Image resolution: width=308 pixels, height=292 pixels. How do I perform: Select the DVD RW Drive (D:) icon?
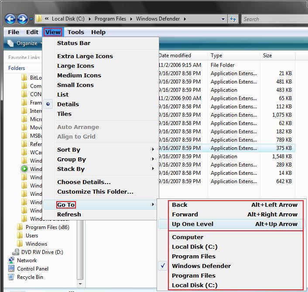click(x=15, y=252)
